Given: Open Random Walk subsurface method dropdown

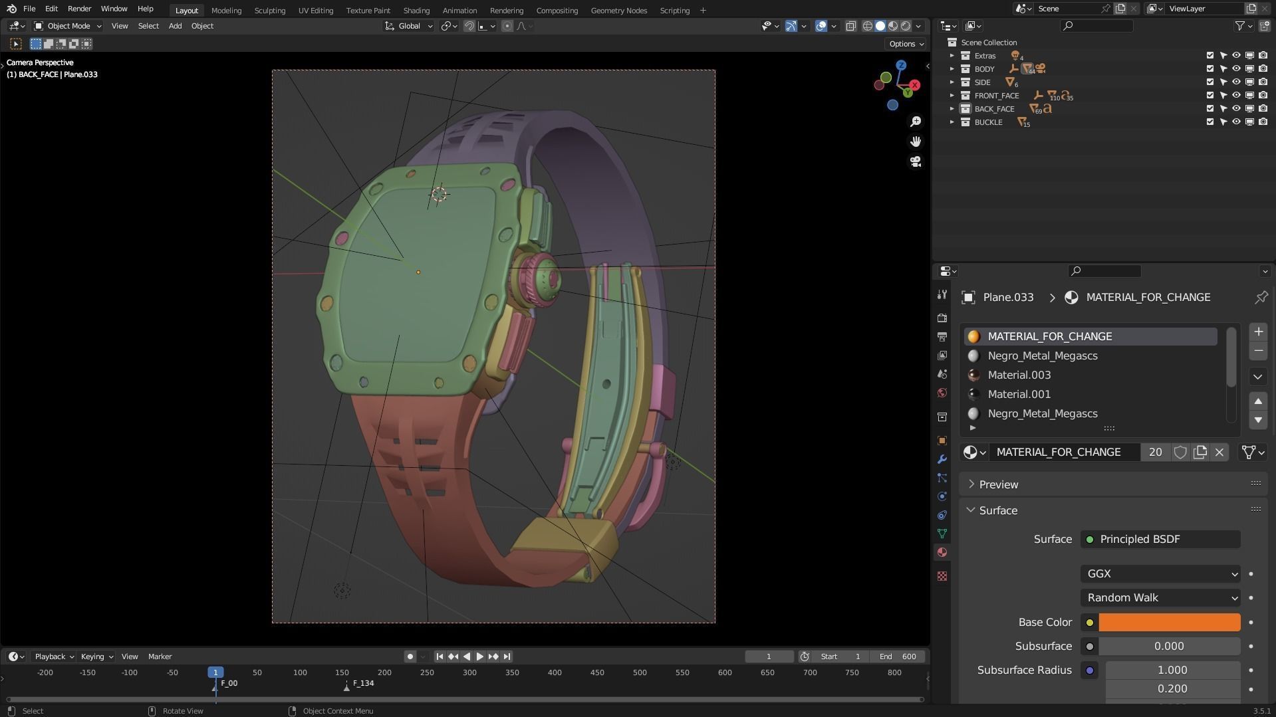Looking at the screenshot, I should (1160, 597).
